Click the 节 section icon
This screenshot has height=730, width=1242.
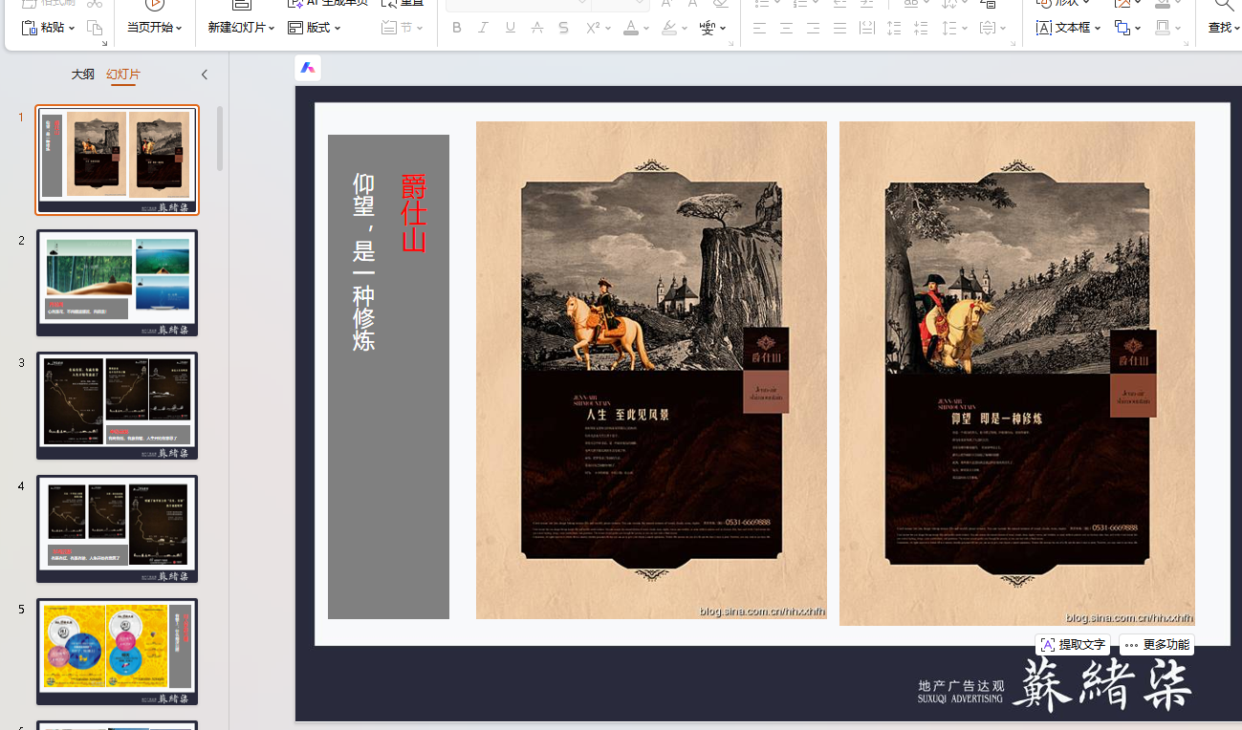[389, 28]
